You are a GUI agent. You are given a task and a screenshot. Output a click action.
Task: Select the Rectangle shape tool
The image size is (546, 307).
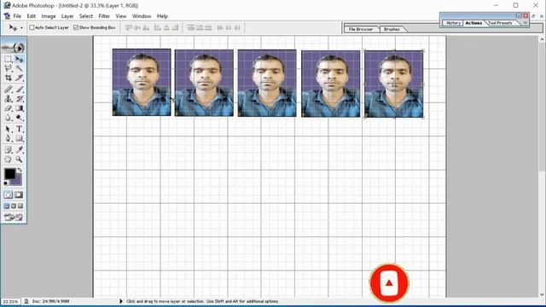(x=19, y=138)
